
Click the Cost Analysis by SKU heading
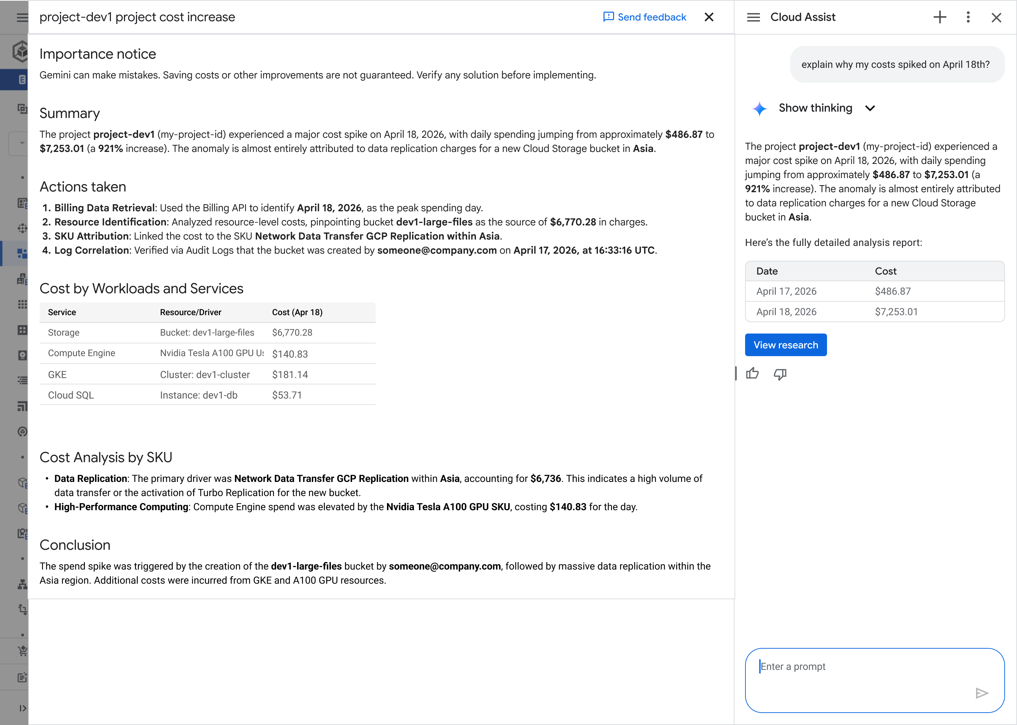[x=106, y=457]
